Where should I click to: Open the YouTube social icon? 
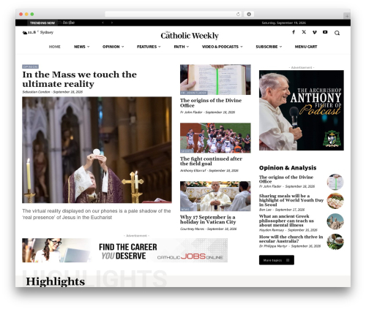[325, 32]
